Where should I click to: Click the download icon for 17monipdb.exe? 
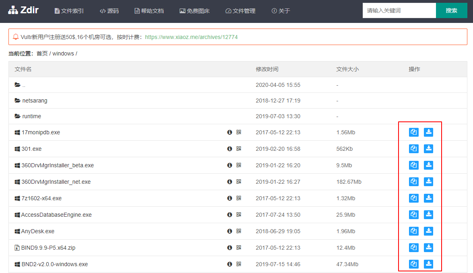click(x=428, y=132)
